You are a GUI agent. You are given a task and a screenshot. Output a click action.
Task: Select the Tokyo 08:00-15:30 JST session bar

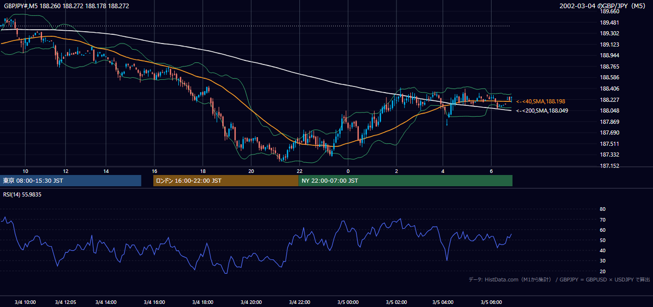71,181
